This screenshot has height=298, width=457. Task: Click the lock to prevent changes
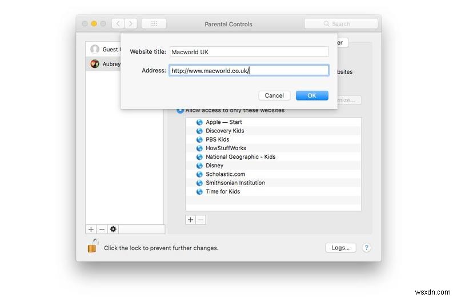pos(93,245)
